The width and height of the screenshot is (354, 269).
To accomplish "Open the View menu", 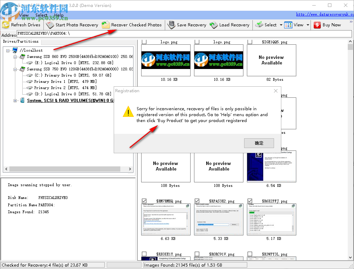I will (x=24, y=15).
